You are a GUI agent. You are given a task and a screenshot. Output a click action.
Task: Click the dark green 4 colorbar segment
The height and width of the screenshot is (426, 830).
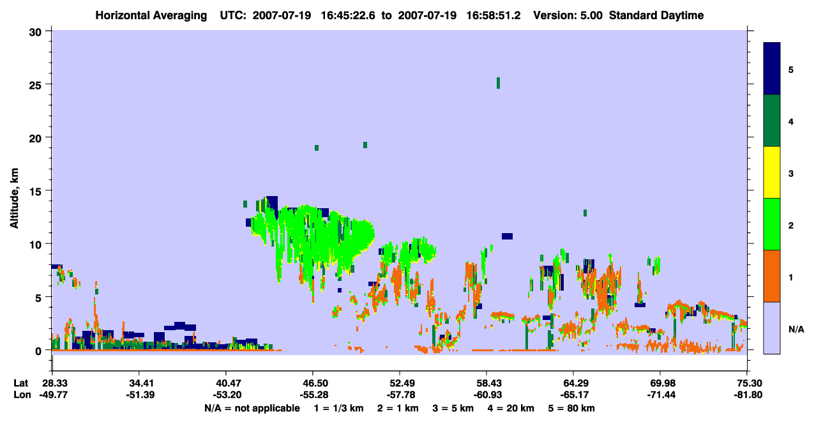point(772,121)
